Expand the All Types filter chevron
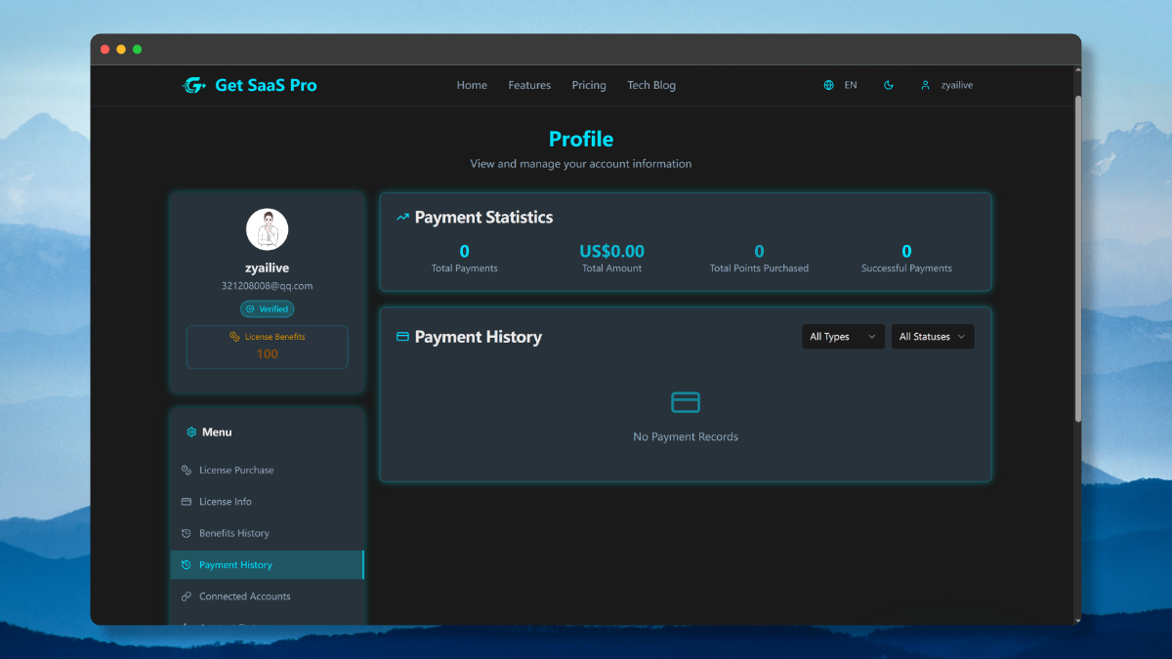 point(873,336)
